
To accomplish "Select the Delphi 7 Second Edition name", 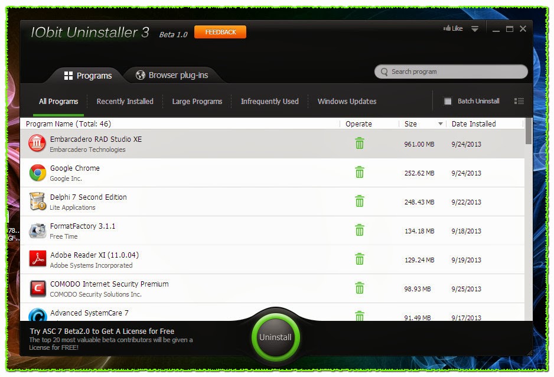I will (x=89, y=197).
